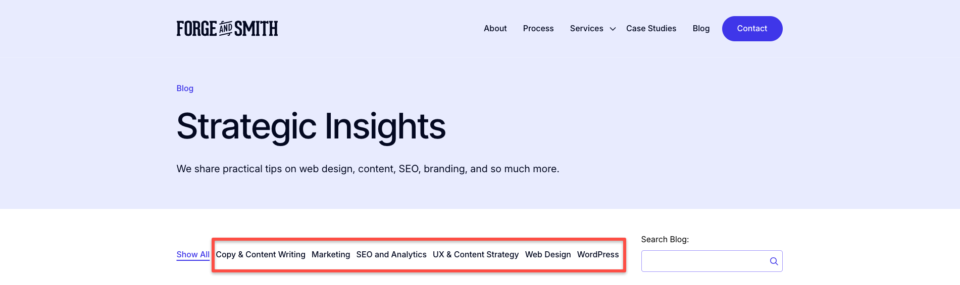The image size is (960, 285).
Task: Click the Strategic Insights heading
Action: click(x=311, y=126)
